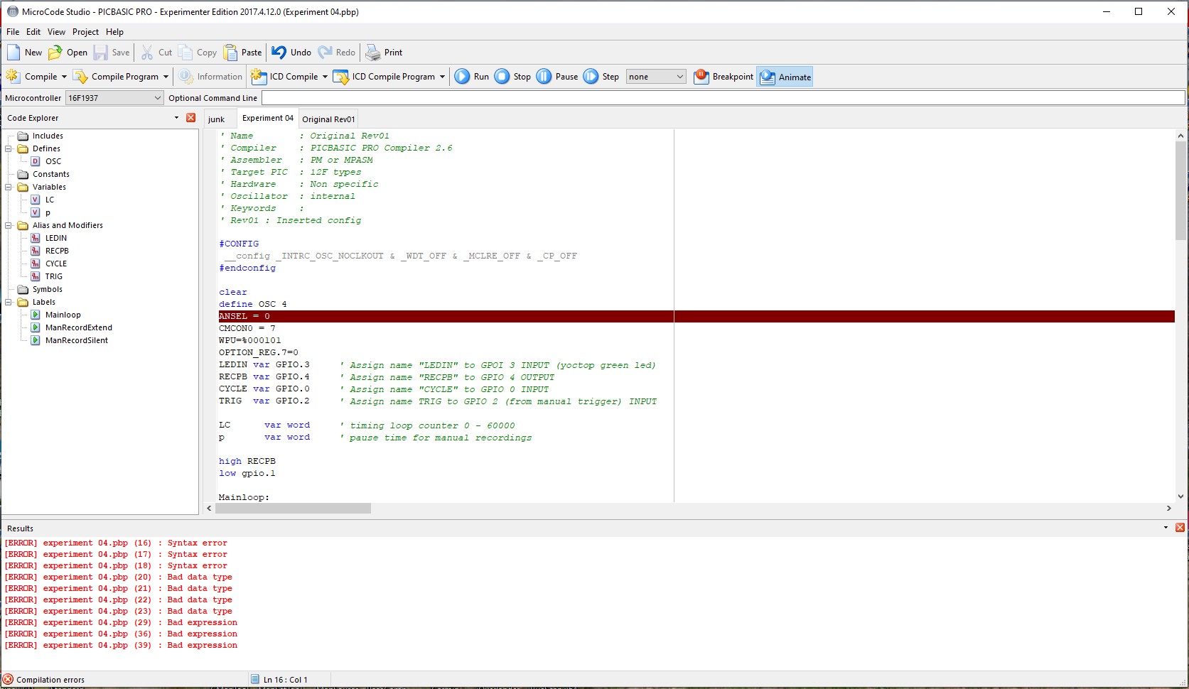Click the New file icon

pyautogui.click(x=14, y=53)
